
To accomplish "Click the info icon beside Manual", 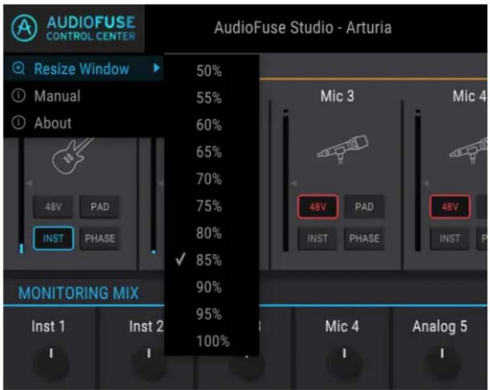I will tap(18, 95).
